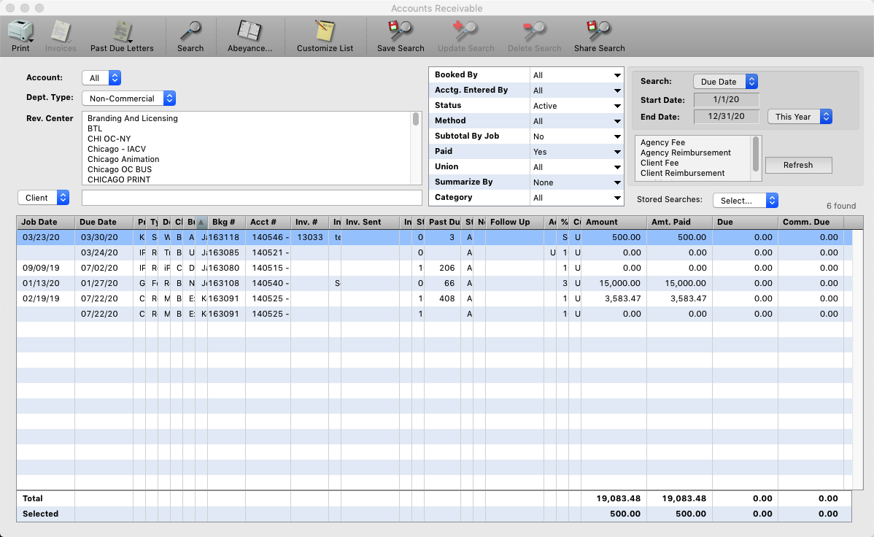This screenshot has width=874, height=537.
Task: Open the Client filter type dropdown
Action: (44, 198)
